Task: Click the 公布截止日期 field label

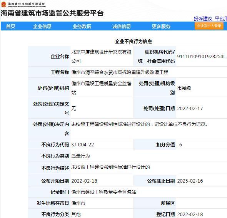Action: click(161, 181)
